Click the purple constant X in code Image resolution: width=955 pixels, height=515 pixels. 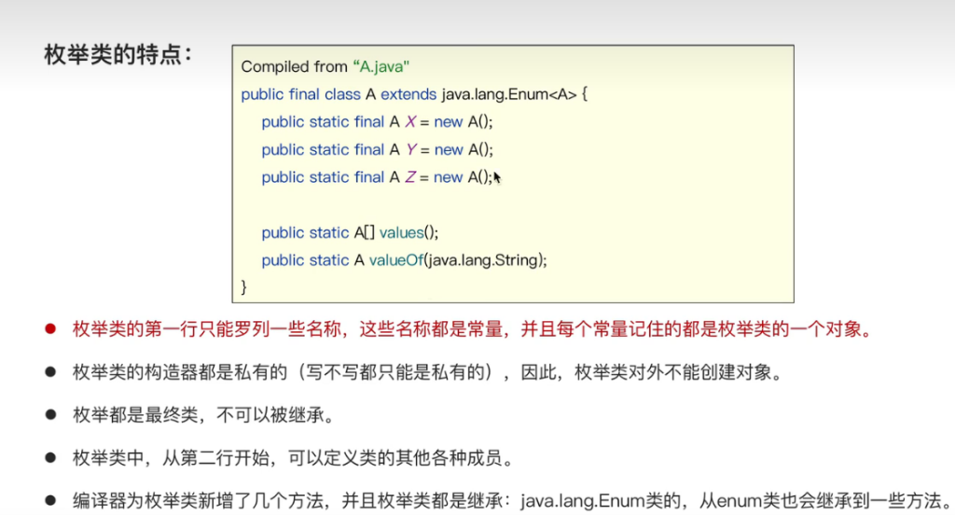click(x=409, y=122)
